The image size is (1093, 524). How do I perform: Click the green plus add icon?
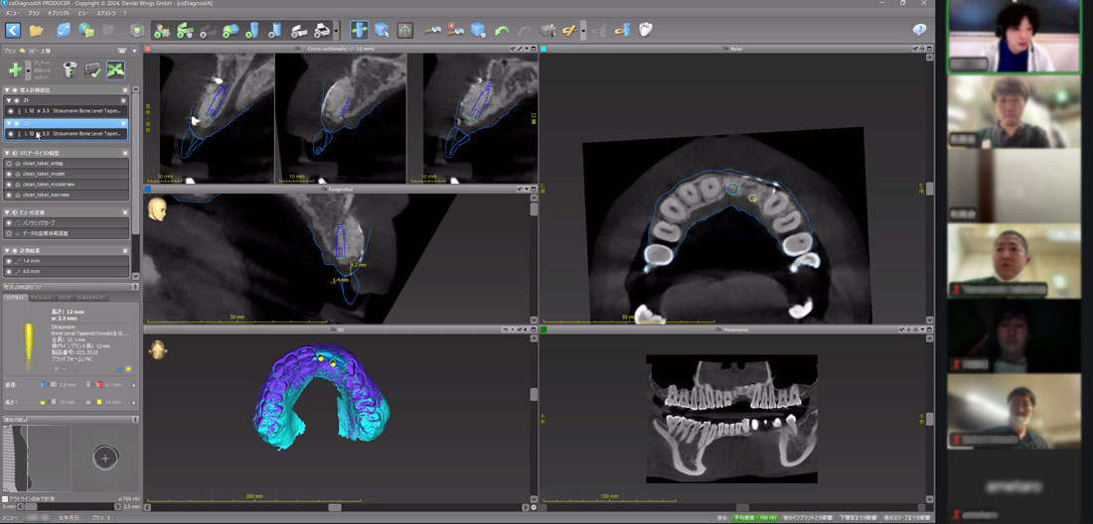[15, 69]
